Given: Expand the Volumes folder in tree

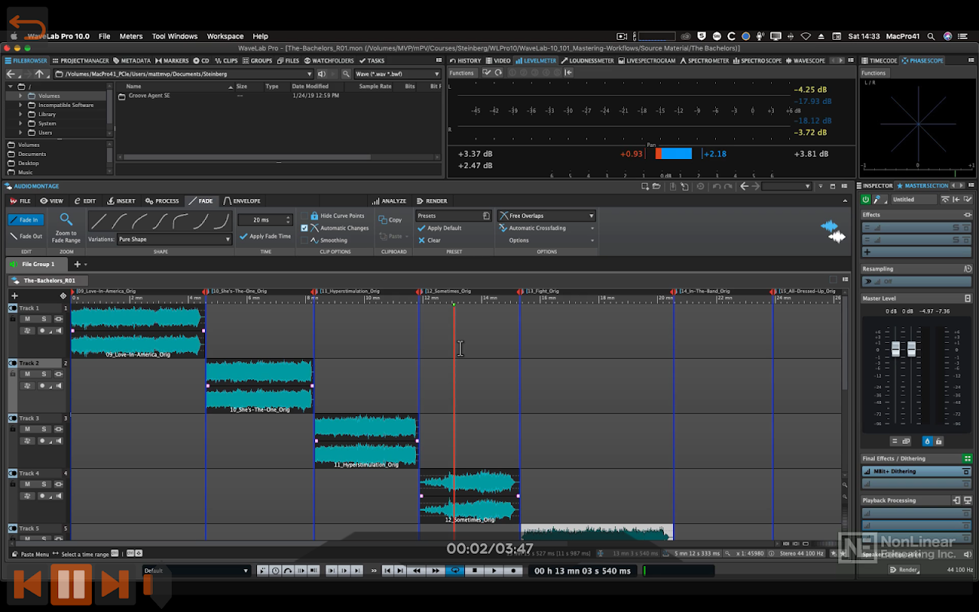Looking at the screenshot, I should [21, 96].
